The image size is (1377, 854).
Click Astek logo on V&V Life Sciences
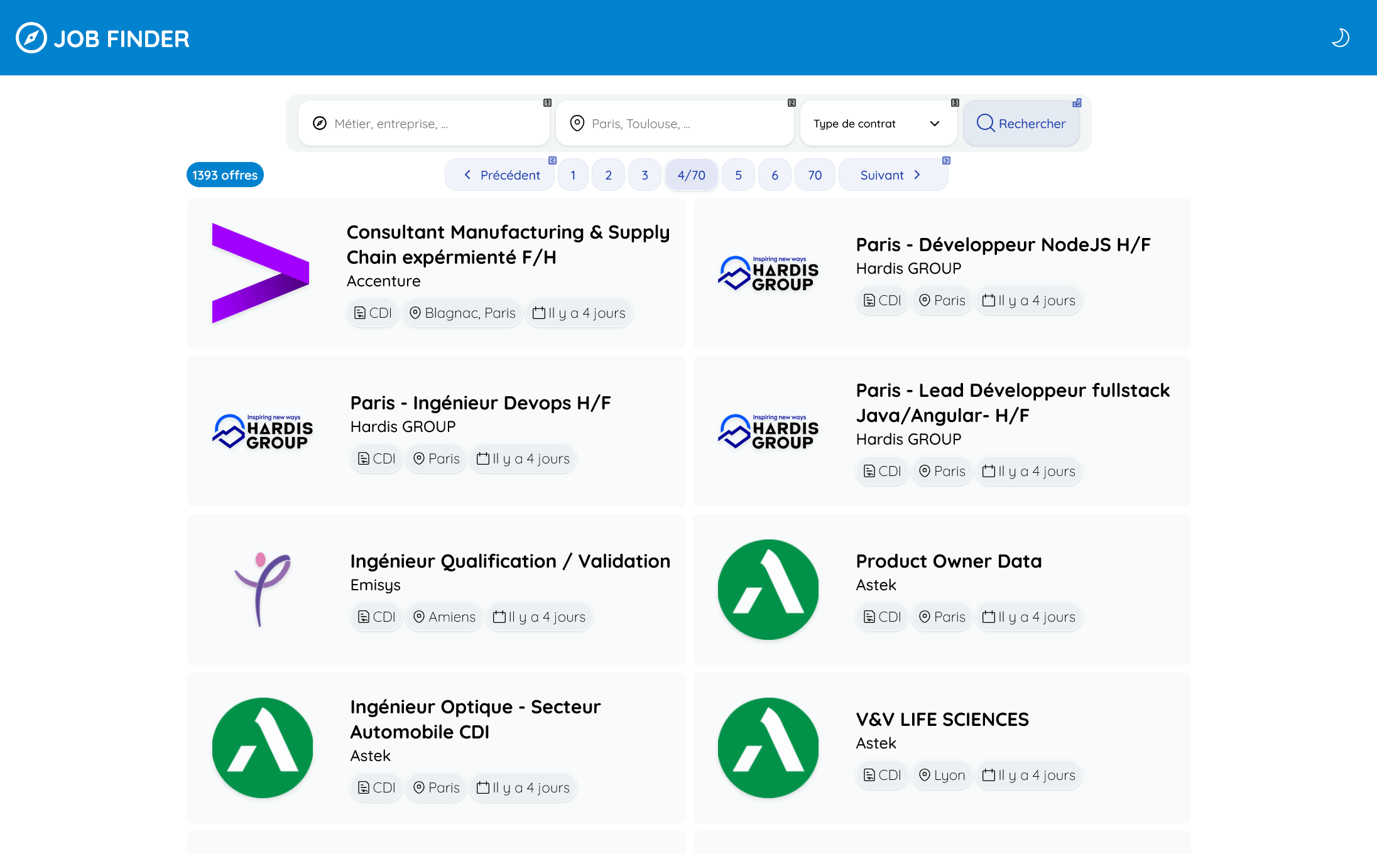[x=768, y=747]
